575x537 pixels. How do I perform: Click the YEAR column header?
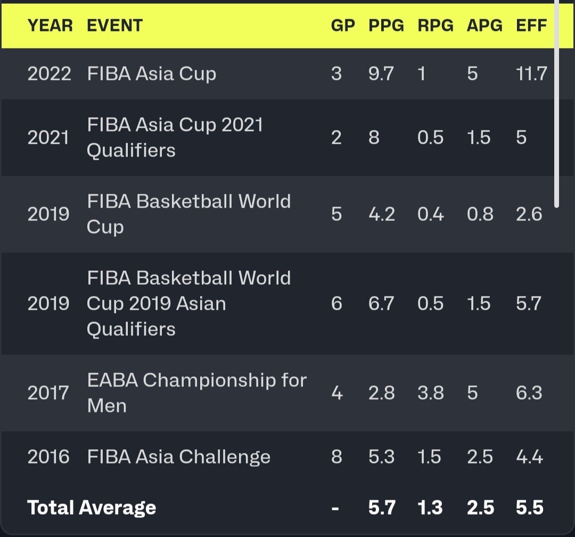50,26
